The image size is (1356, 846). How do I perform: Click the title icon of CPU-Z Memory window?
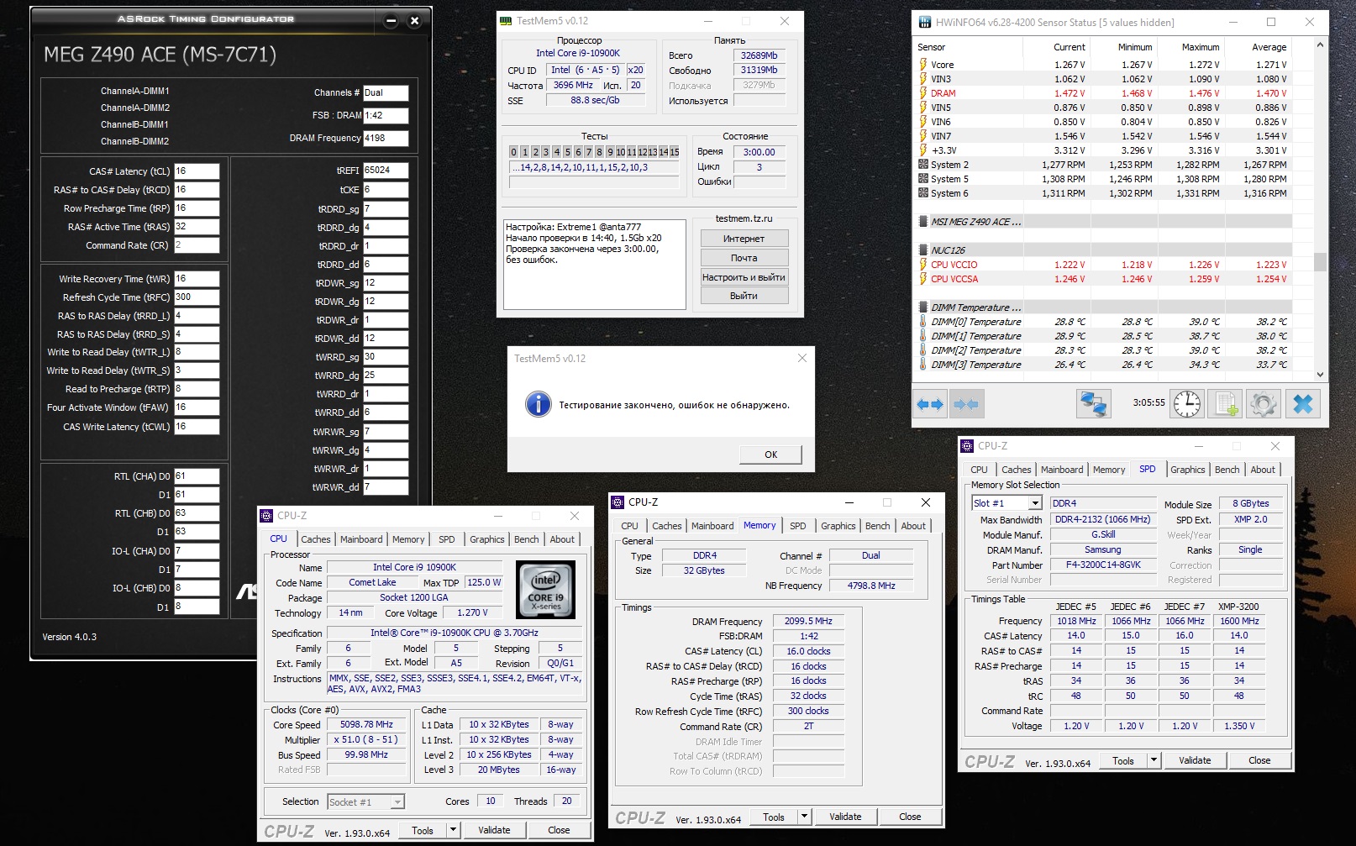[618, 502]
